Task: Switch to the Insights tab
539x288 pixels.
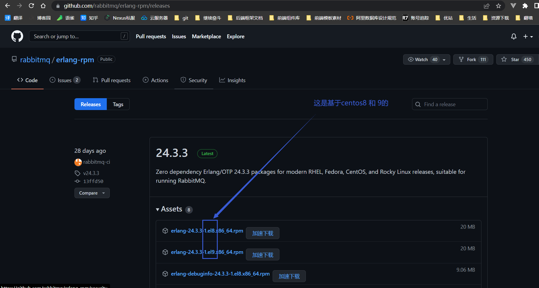Action: (232, 80)
